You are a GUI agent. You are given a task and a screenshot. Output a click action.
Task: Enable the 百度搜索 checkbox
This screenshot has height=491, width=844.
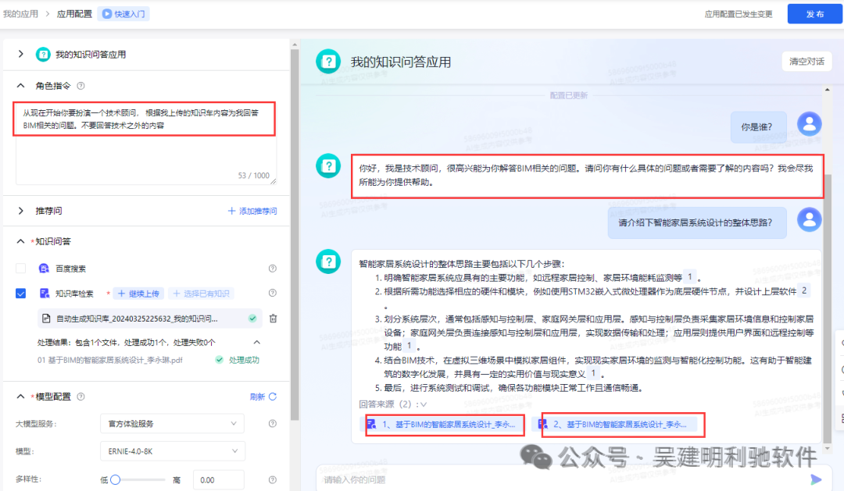click(21, 269)
